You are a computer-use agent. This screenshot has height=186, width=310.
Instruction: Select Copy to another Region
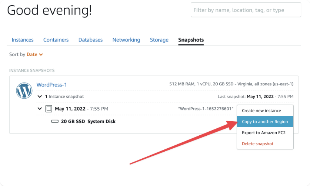265,122
